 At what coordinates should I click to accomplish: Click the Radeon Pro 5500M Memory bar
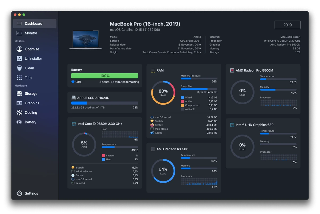(x=278, y=90)
